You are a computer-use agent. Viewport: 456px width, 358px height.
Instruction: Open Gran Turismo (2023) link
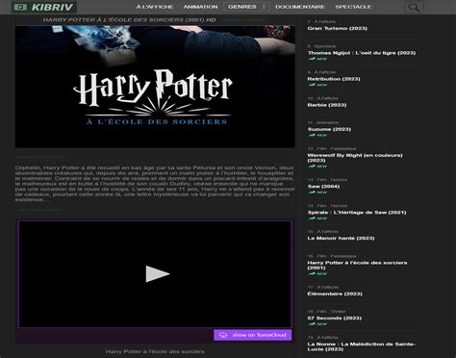point(338,28)
